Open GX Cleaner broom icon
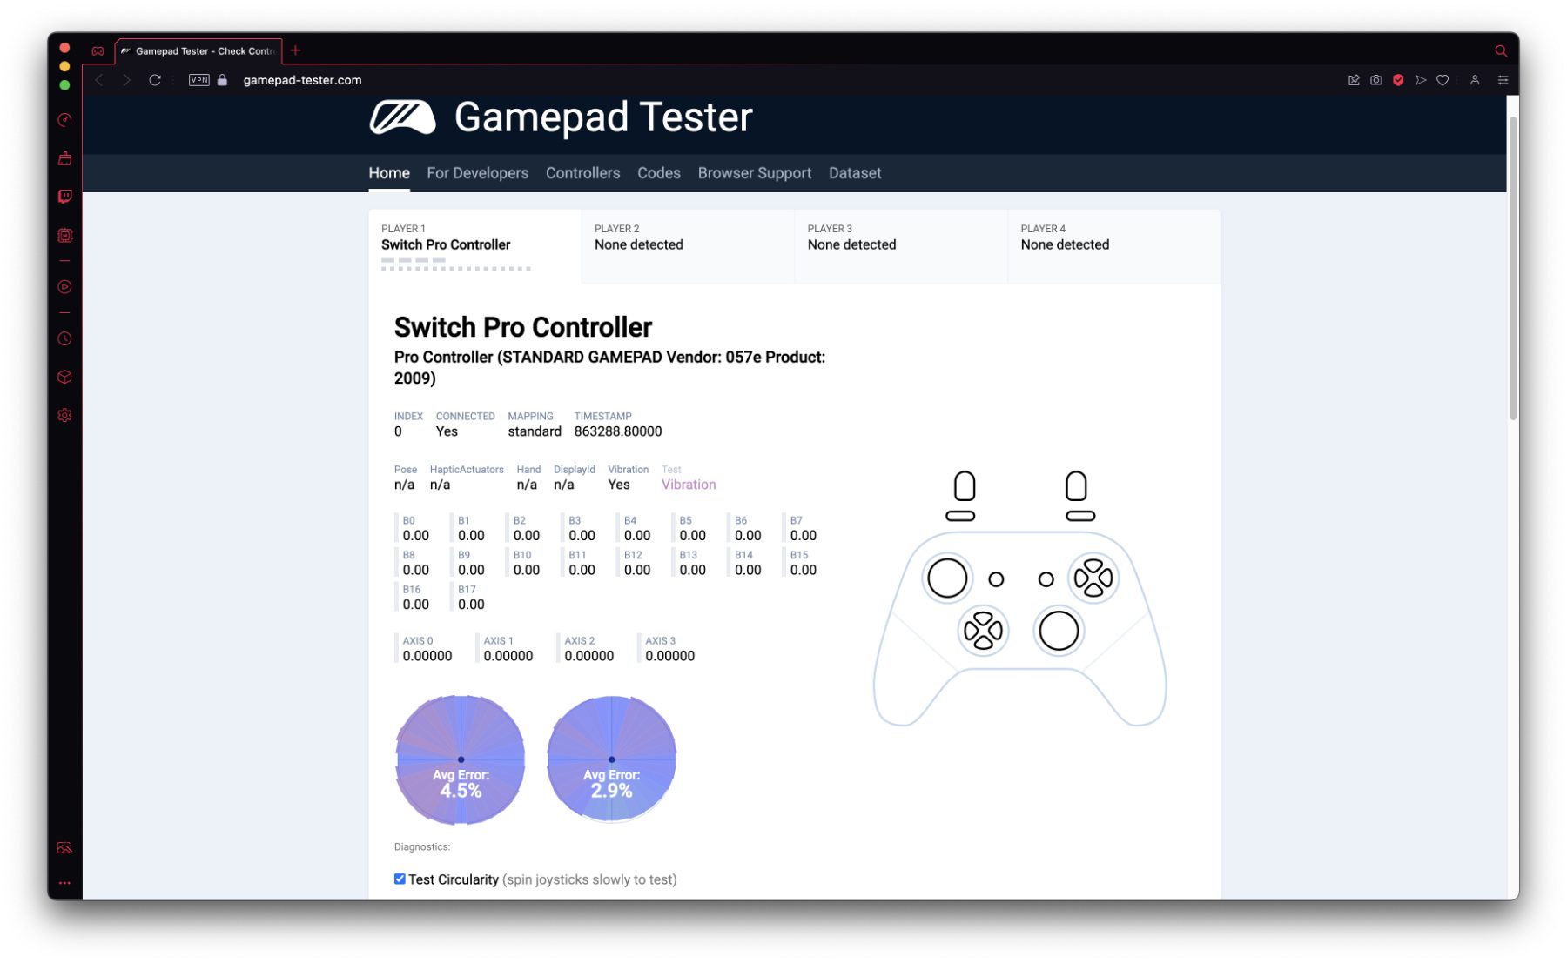Viewport: 1567px width, 963px height. click(64, 158)
